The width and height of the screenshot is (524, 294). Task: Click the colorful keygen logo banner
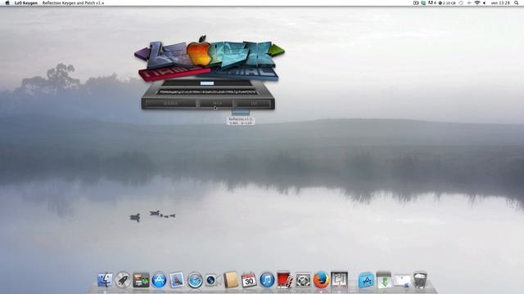tap(210, 57)
